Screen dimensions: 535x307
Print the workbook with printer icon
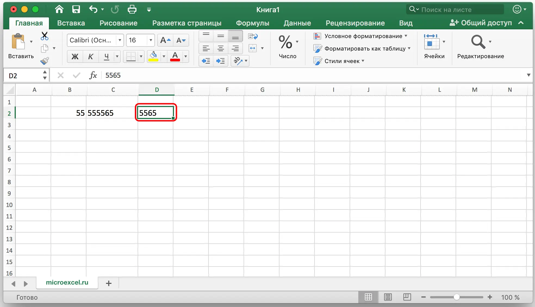[x=132, y=10]
